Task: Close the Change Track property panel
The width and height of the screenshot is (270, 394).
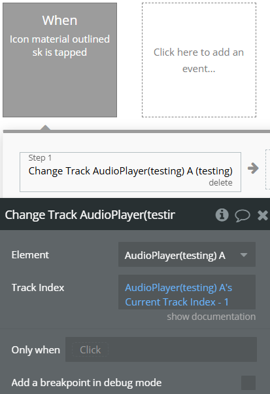Action: [263, 215]
